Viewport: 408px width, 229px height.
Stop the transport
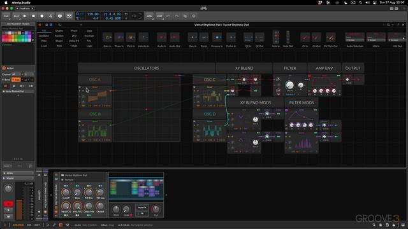pos(33,16)
